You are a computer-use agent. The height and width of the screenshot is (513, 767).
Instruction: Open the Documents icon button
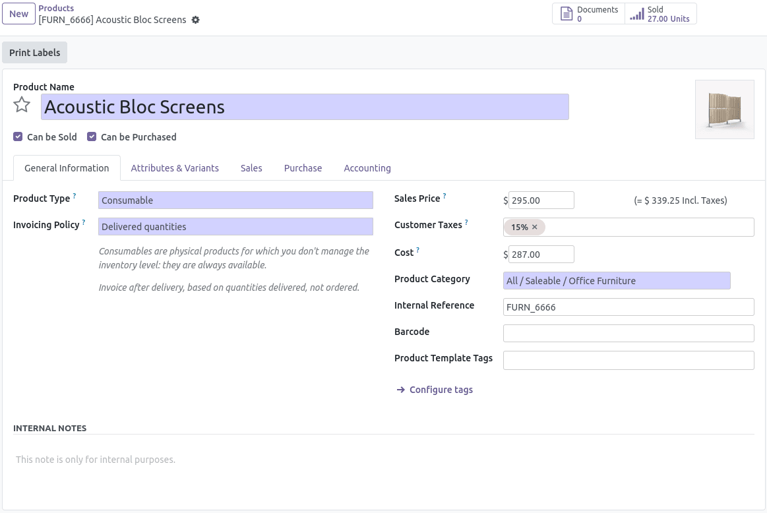(567, 14)
